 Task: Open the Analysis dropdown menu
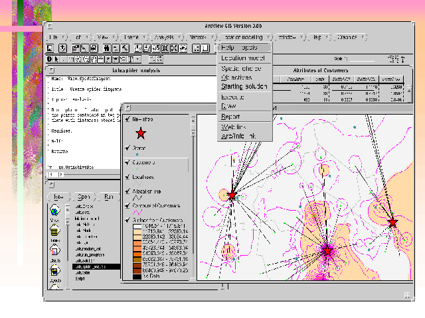coord(167,37)
